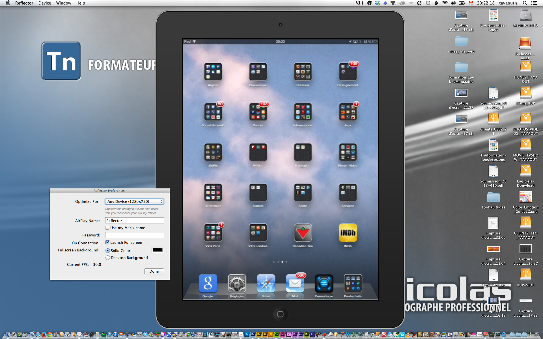The image size is (543, 339).
Task: Select the iTune_BUP drive icon
Action: pyautogui.click(x=525, y=93)
